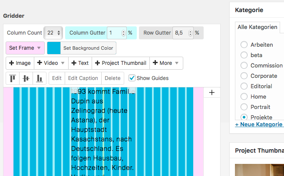
Task: Add an Image to the grid
Action: tap(19, 63)
